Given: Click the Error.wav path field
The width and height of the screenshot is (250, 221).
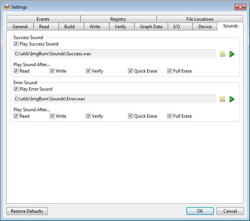Looking at the screenshot, I should click(114, 99).
